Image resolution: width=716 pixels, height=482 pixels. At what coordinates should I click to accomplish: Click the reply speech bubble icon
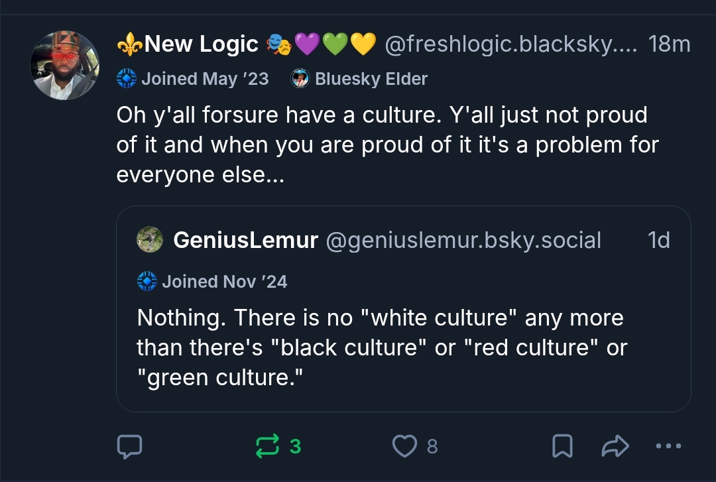pyautogui.click(x=129, y=447)
